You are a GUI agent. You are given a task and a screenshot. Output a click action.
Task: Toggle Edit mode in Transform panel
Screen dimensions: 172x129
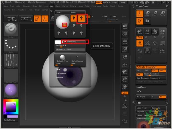[x=140, y=21]
